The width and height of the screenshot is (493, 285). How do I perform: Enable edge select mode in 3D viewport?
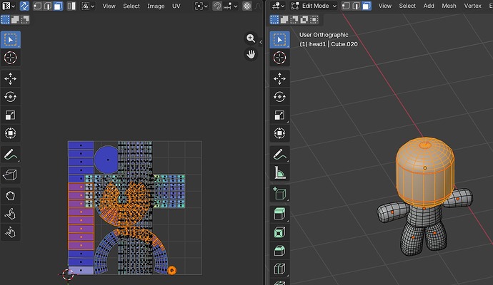(x=356, y=6)
